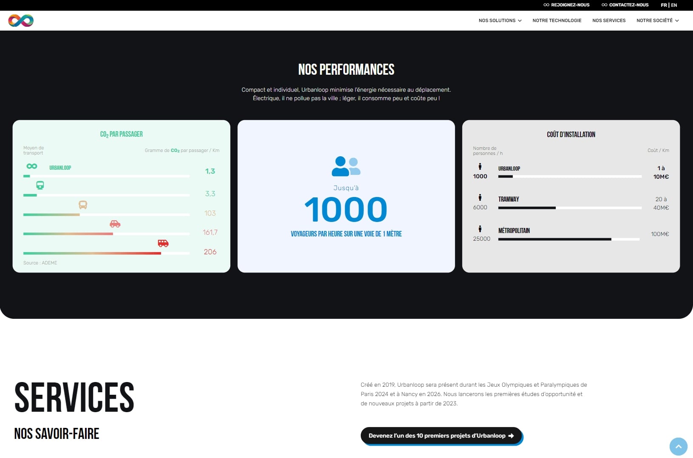
Task: Open the Nos Services menu item
Action: click(609, 20)
